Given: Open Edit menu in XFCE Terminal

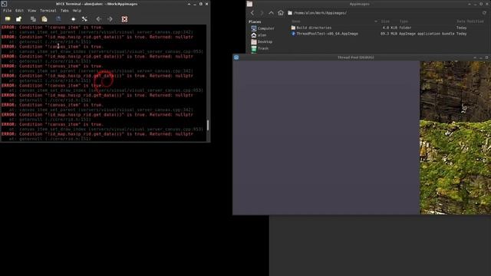Looking at the screenshot, I should click(x=19, y=11).
